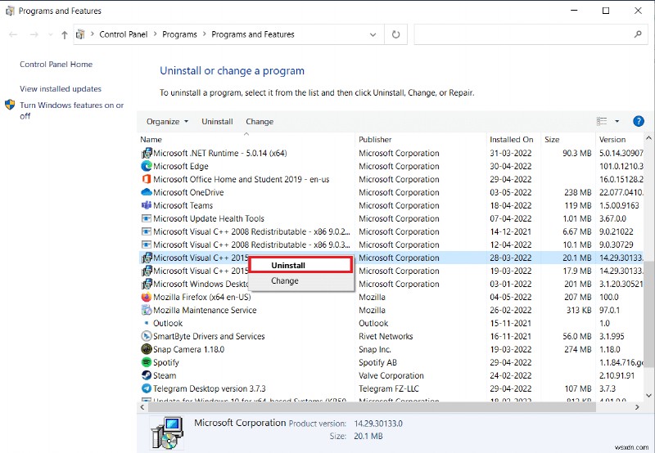Click the horizontal scrollbar left arrow
This screenshot has height=453, width=655.
(x=142, y=407)
